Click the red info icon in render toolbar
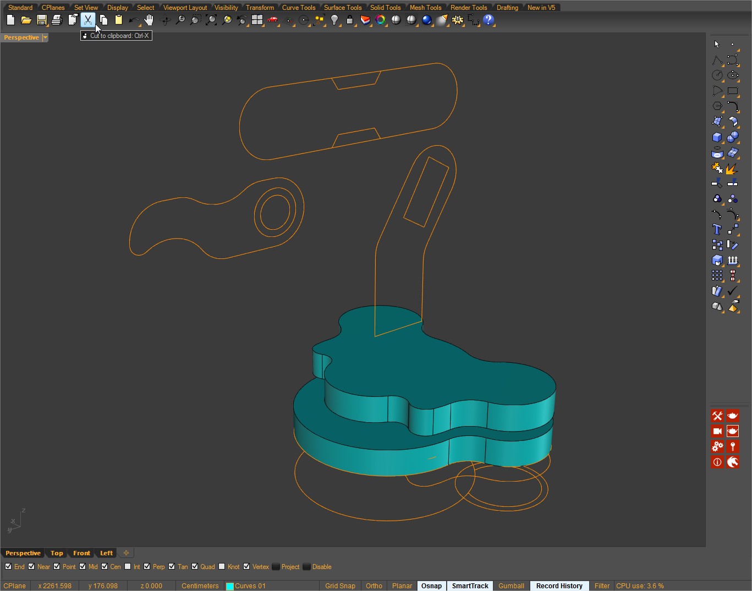 [717, 462]
